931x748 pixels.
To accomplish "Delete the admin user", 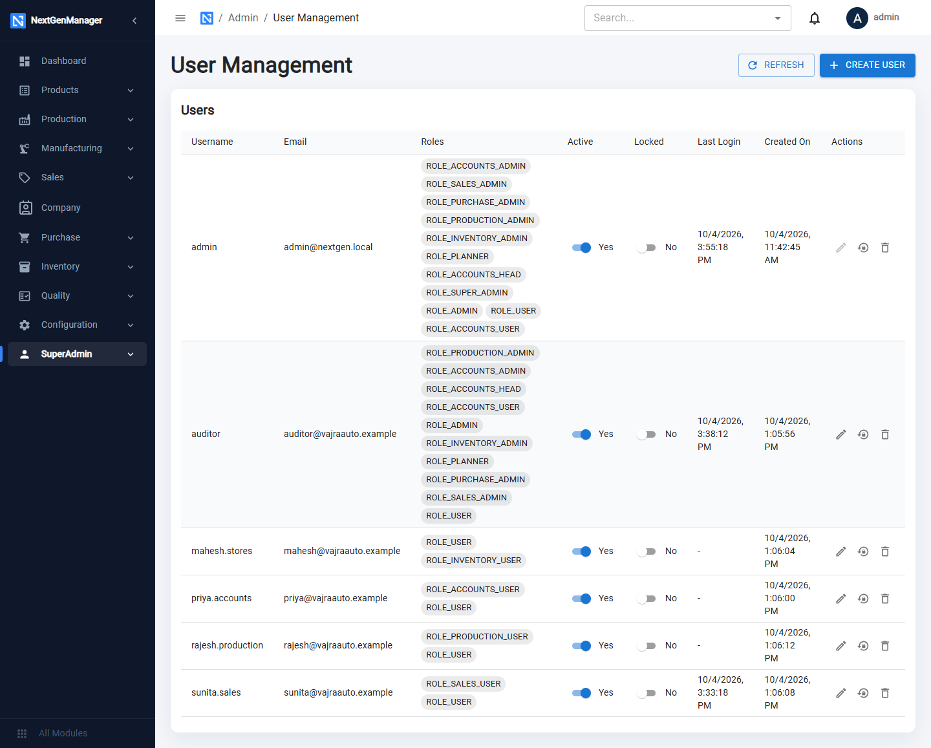I will [885, 248].
